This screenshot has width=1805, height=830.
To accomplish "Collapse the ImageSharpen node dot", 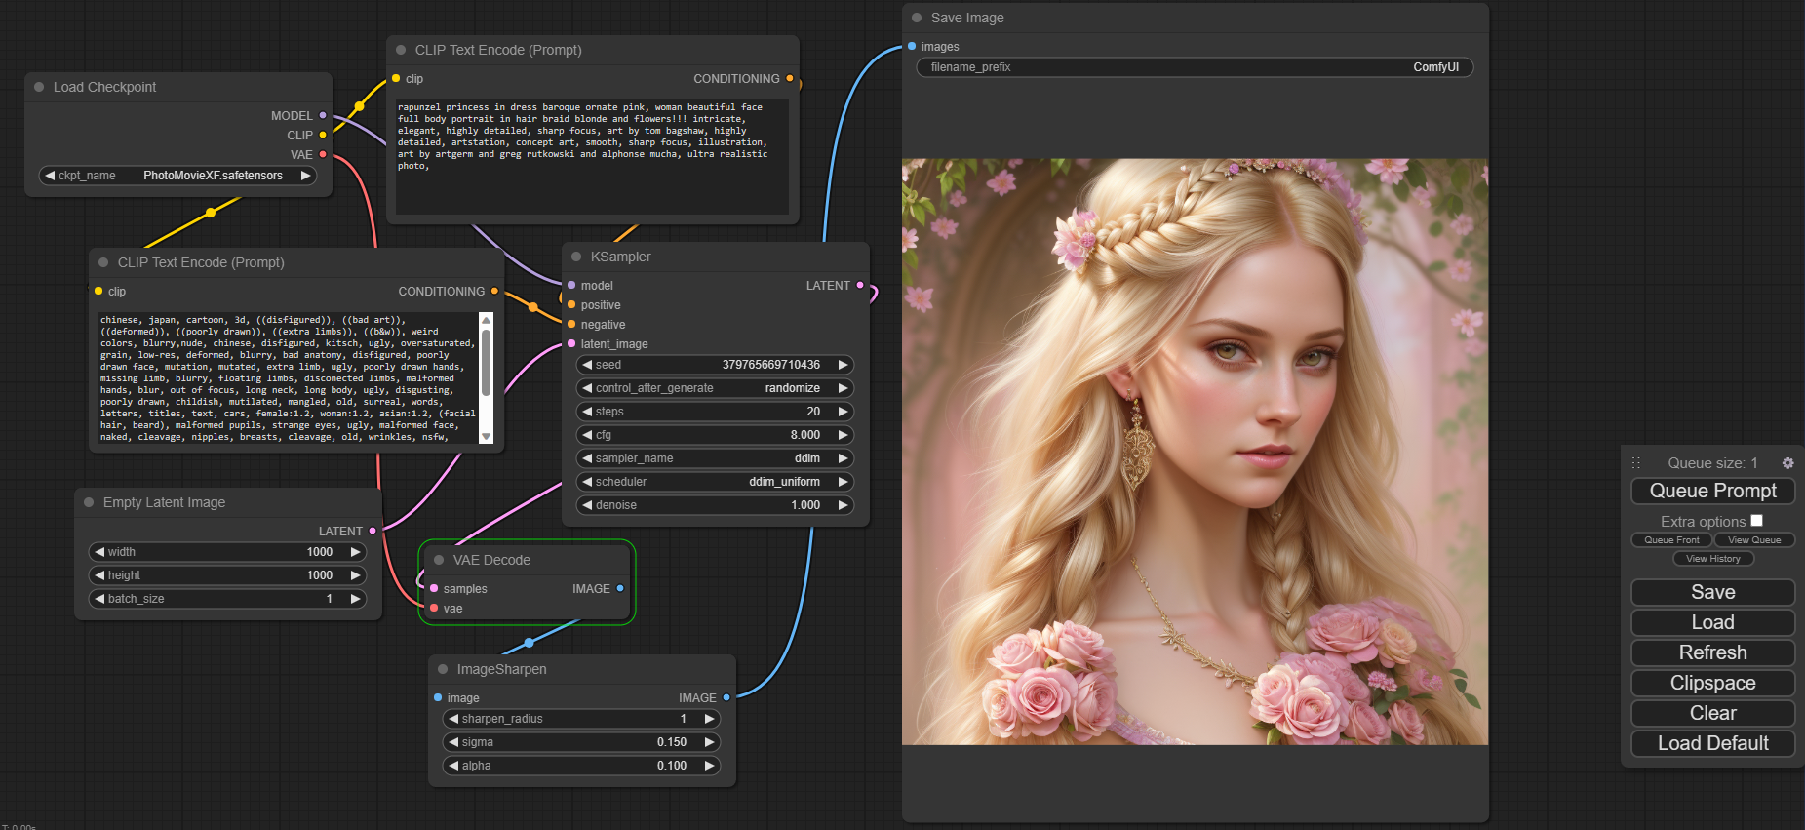I will [x=443, y=669].
